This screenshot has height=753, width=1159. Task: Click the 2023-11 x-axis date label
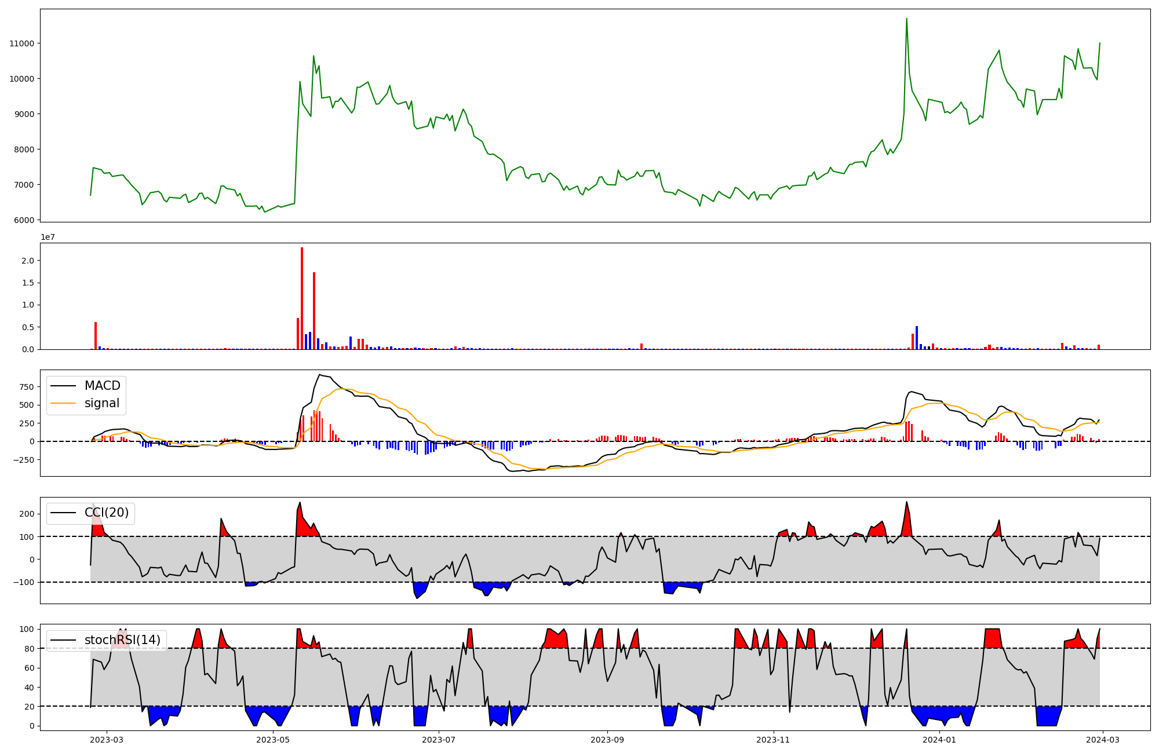[x=773, y=740]
